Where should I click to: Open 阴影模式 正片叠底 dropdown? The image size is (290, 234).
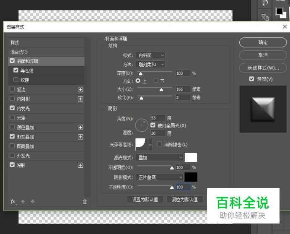[159, 177]
